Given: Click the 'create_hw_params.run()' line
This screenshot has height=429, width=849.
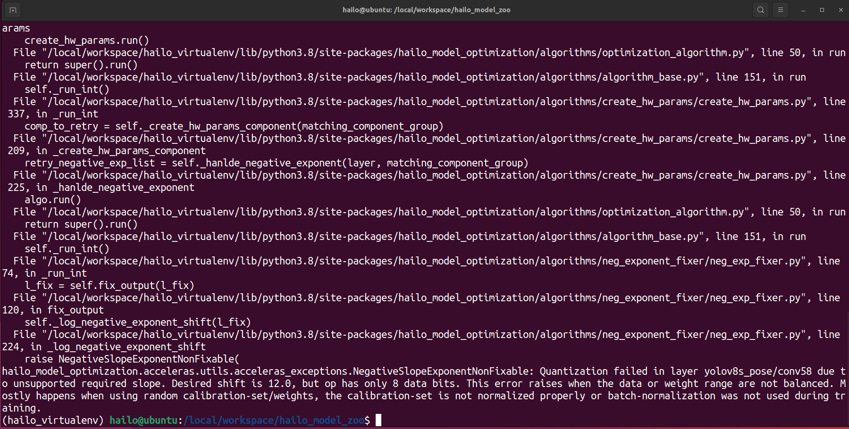Looking at the screenshot, I should (x=86, y=41).
